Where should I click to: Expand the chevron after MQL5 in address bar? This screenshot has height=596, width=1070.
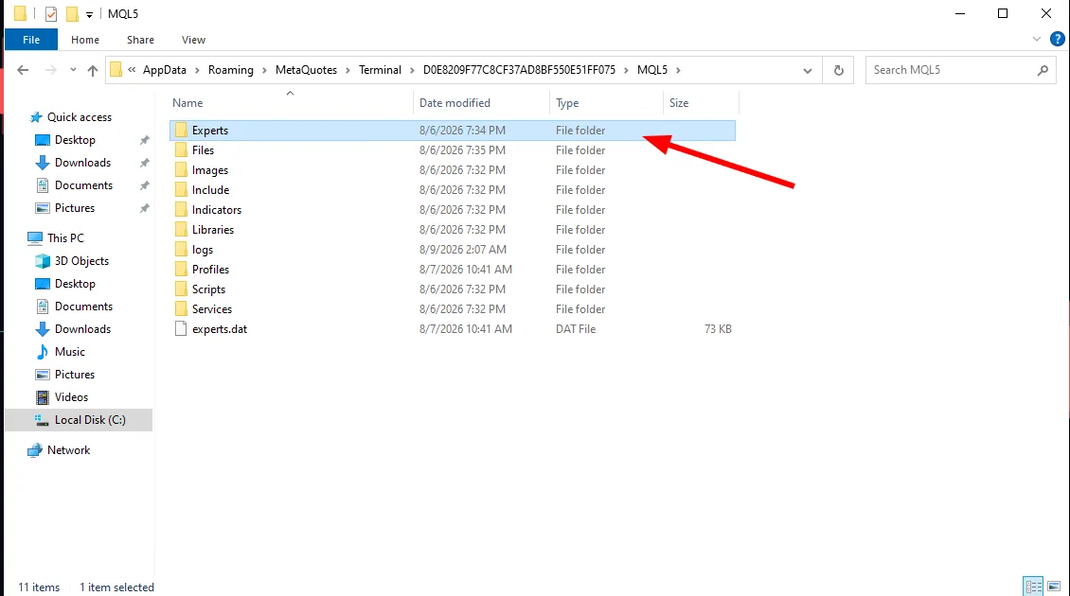tap(678, 70)
